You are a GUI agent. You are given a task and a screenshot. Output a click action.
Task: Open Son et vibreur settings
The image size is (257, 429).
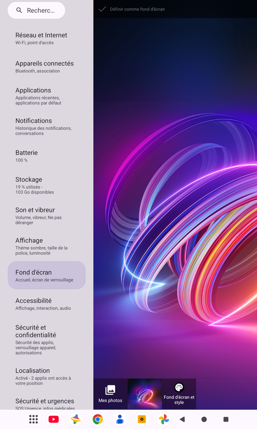pos(47,216)
